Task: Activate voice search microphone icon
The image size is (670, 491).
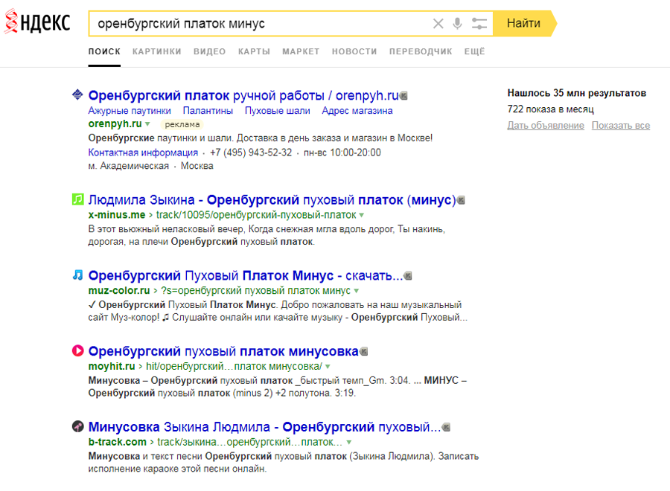Action: [x=457, y=24]
